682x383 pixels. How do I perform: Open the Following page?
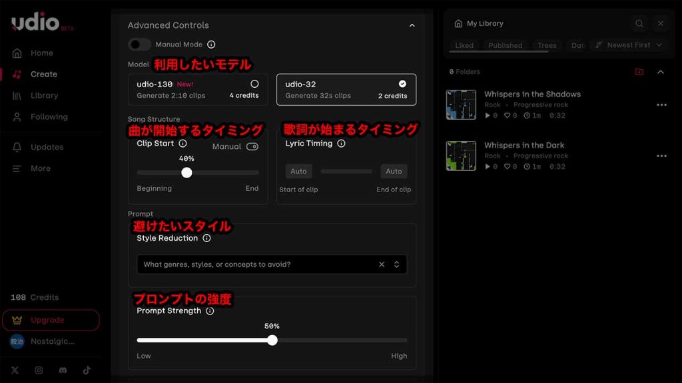[x=49, y=117]
